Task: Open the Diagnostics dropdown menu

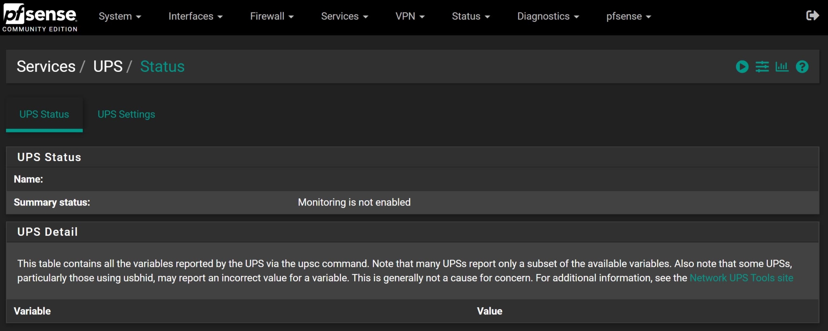Action: coord(548,16)
